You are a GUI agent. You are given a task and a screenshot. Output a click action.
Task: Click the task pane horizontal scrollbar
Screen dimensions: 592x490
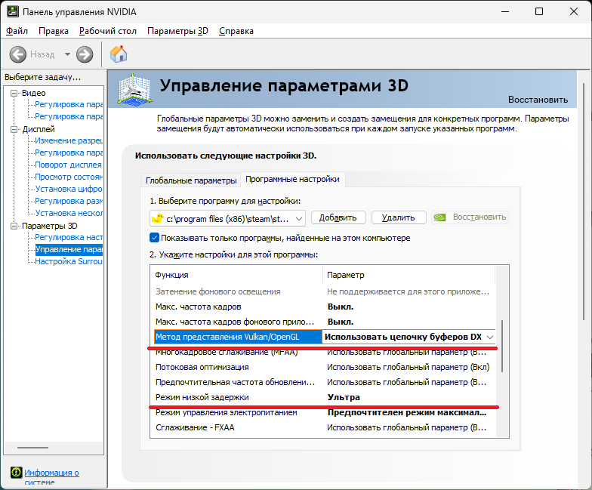(x=33, y=447)
